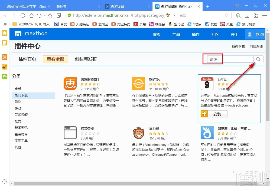The height and width of the screenshot is (186, 270).
Task: Select the 购物 category
Action: 18,102
